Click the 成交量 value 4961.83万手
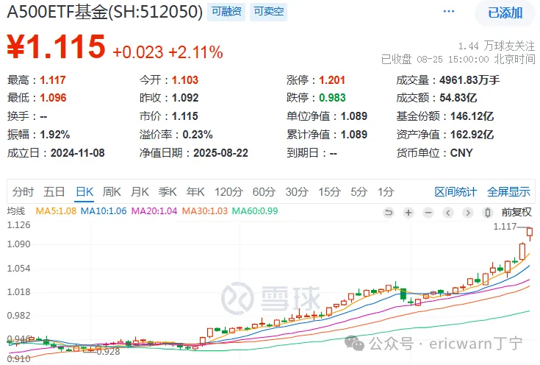Viewport: 540px width, 365px height. pyautogui.click(x=469, y=80)
